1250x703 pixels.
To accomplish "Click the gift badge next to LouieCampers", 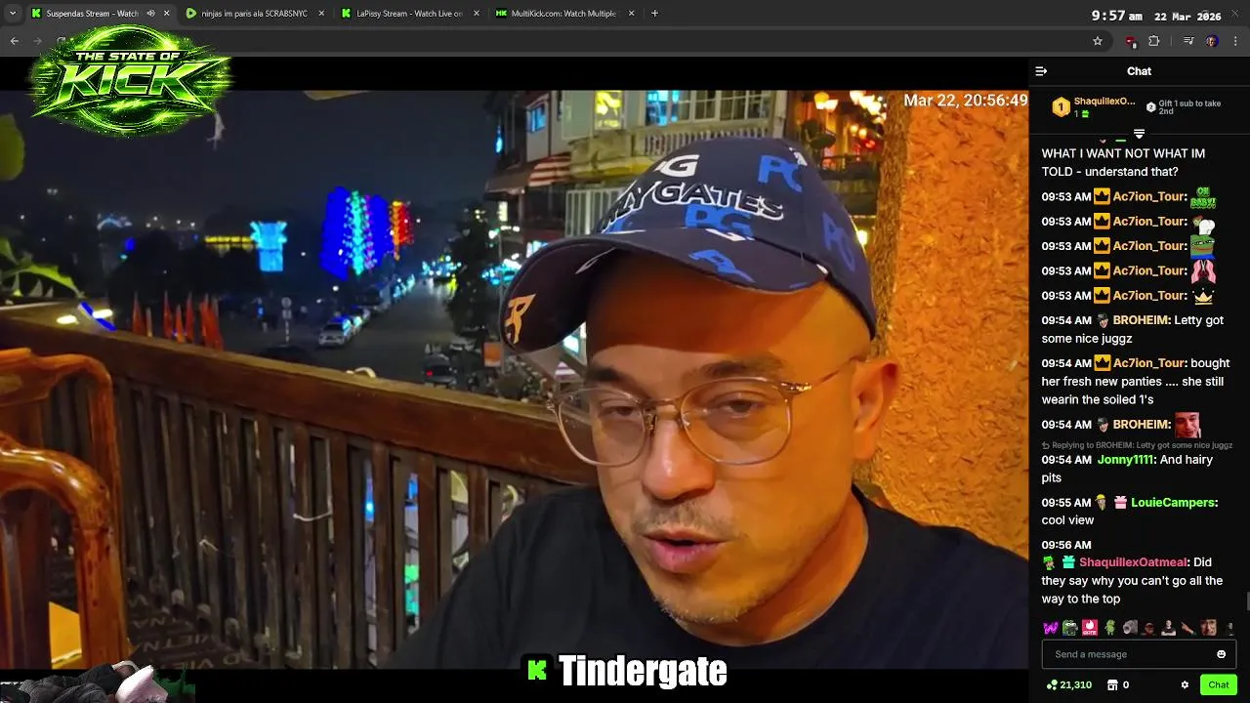I will [1121, 503].
